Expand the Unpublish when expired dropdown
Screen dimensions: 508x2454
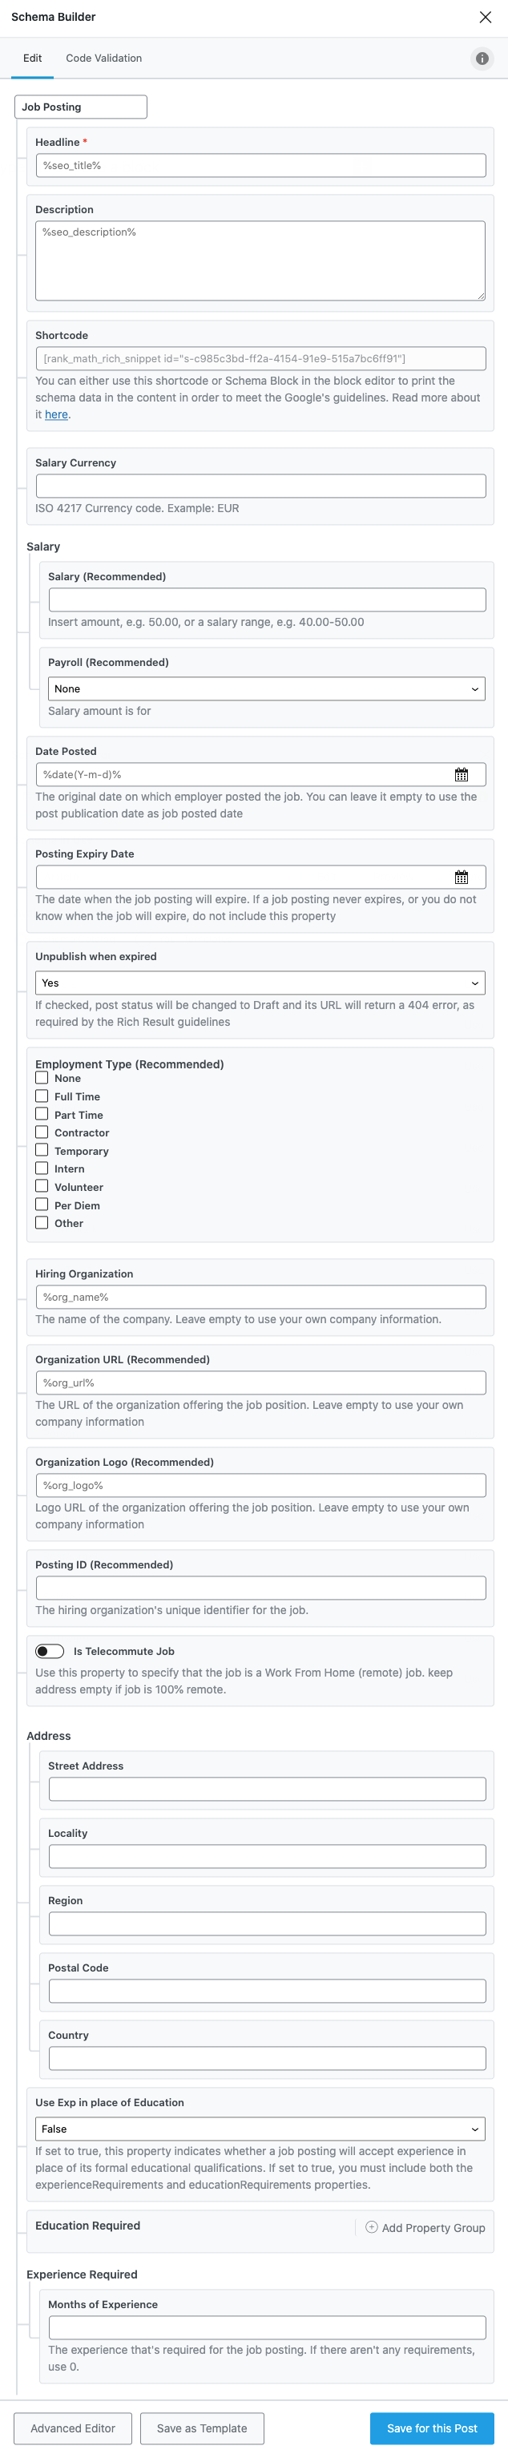[x=260, y=983]
